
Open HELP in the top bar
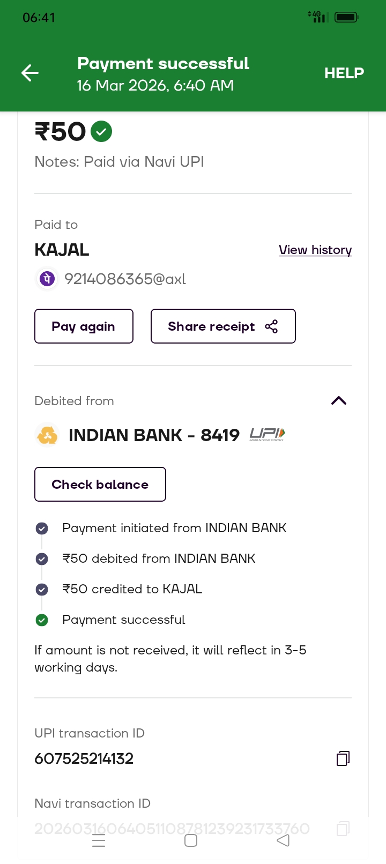pyautogui.click(x=344, y=73)
